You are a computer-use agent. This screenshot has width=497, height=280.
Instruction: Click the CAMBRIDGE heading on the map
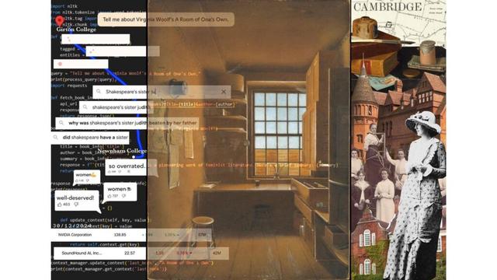click(388, 7)
